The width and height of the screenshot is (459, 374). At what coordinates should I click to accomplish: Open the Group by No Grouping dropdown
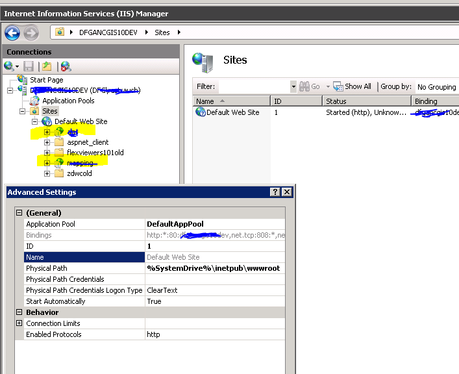coord(437,87)
